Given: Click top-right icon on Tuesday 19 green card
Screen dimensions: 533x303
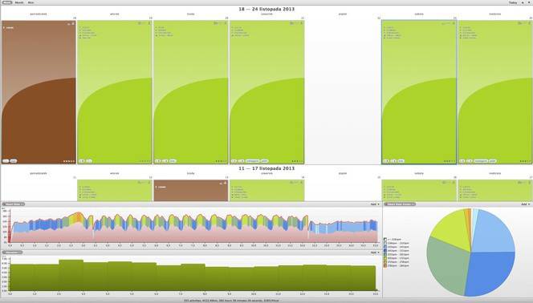Looking at the screenshot, I should tap(149, 23).
